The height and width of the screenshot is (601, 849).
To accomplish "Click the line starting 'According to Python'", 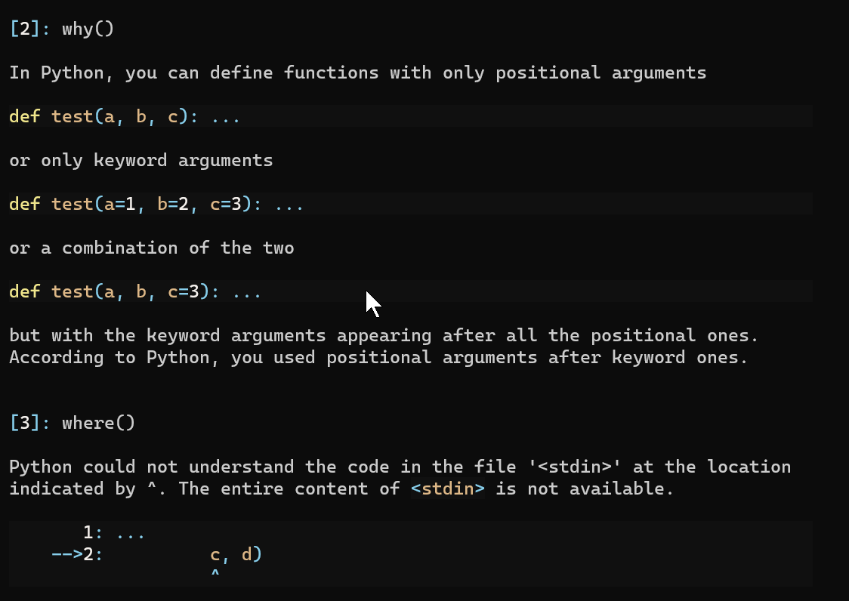I will [378, 357].
